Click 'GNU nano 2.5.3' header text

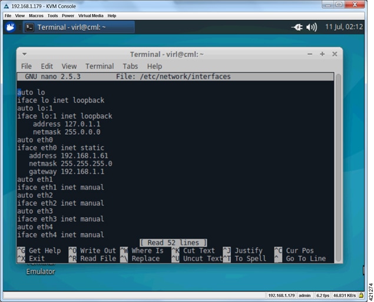(52, 77)
